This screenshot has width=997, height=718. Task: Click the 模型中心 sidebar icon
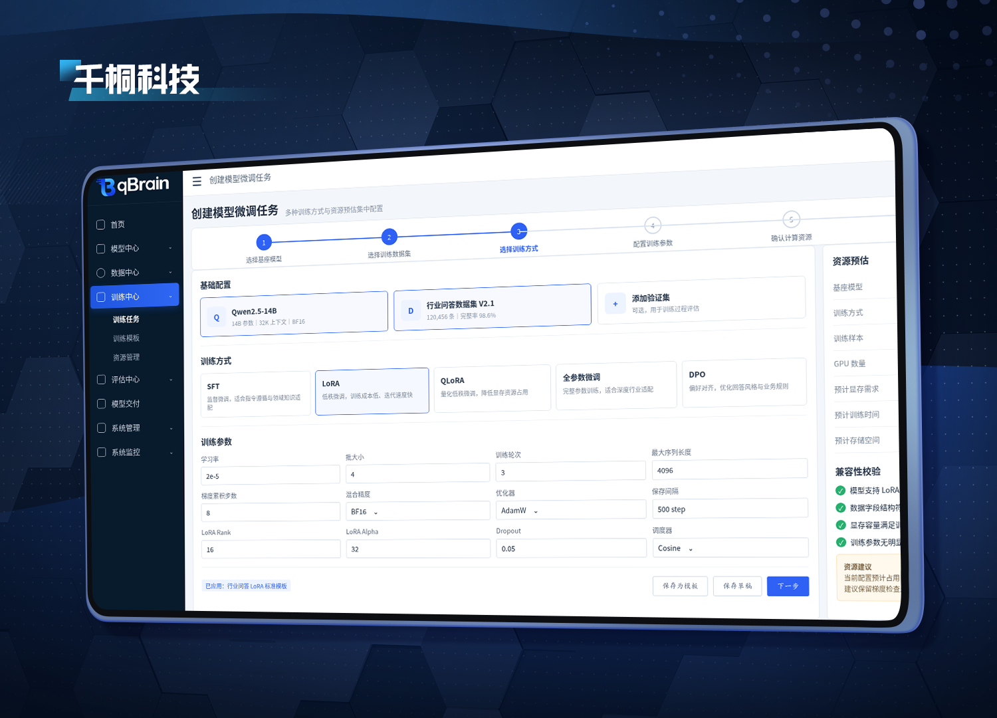tap(101, 249)
